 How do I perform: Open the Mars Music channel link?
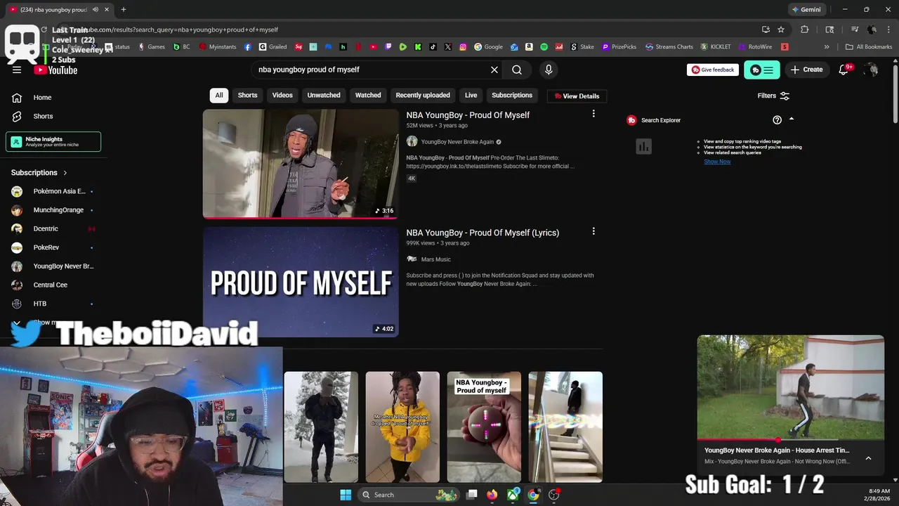[x=435, y=259]
